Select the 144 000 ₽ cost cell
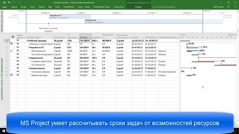 click(86, 48)
